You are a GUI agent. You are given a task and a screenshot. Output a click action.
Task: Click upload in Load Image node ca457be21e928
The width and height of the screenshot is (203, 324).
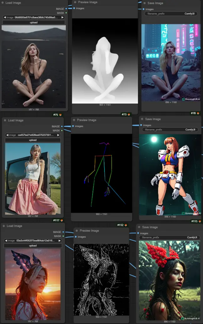(x=32, y=140)
